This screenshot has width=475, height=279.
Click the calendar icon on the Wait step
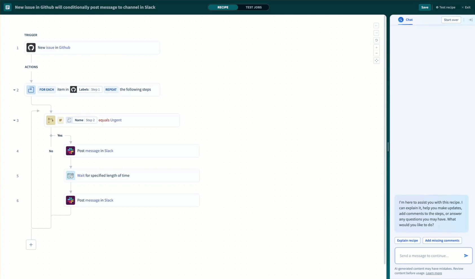tap(70, 175)
